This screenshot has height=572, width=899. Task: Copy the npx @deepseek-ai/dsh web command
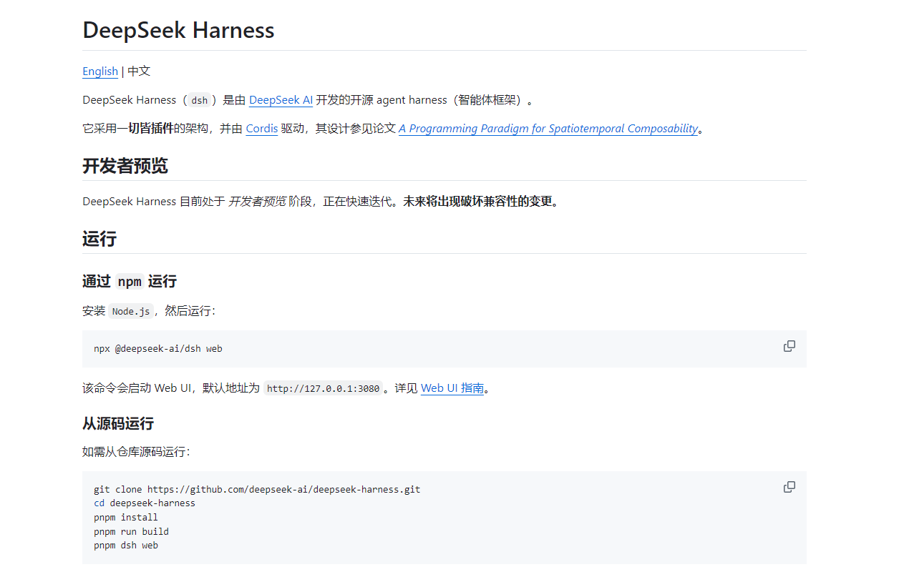(x=789, y=346)
